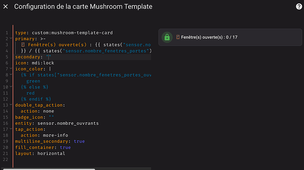Collapse the primary block fold arrow at line 2
The height and width of the screenshot is (170, 304).
(11, 39)
